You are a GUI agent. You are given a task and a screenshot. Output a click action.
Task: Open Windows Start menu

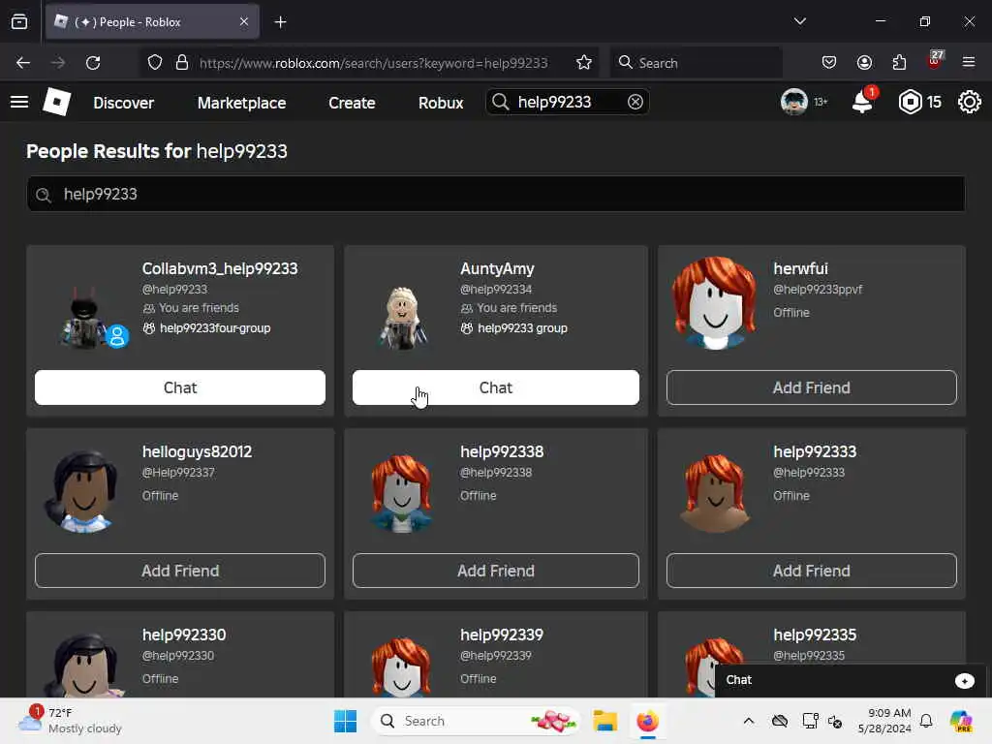pos(346,721)
